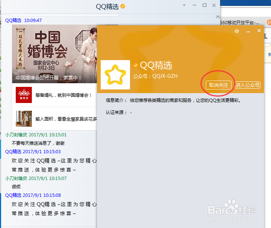
Task: Minimize the QQ精选 chat window
Action: pos(194,5)
